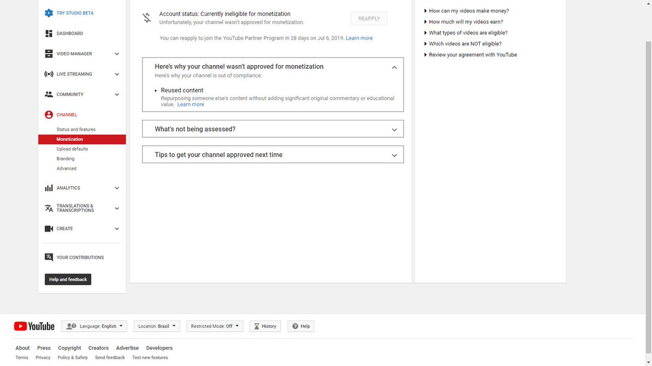Click the page vertical scrollbar thumb
This screenshot has width=652, height=366.
coord(647,198)
